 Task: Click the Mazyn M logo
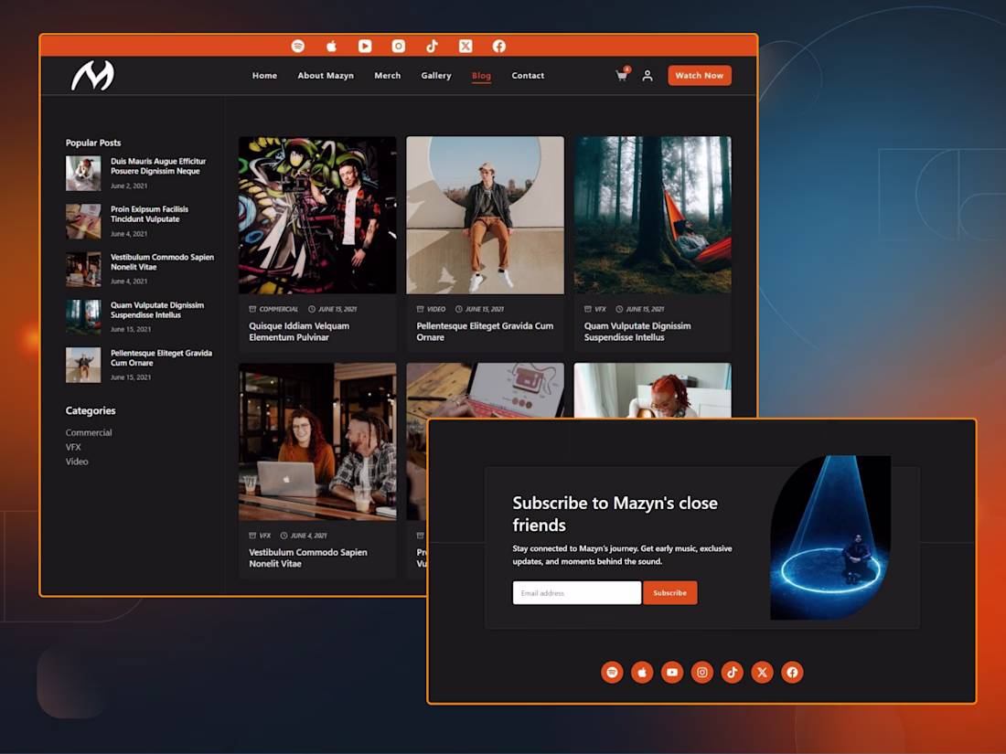(x=92, y=76)
